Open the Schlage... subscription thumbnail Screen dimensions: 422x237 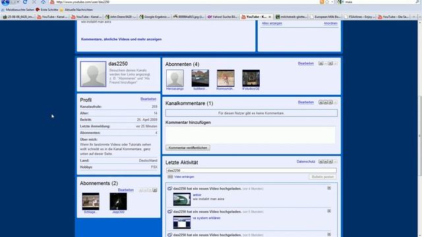pyautogui.click(x=91, y=201)
